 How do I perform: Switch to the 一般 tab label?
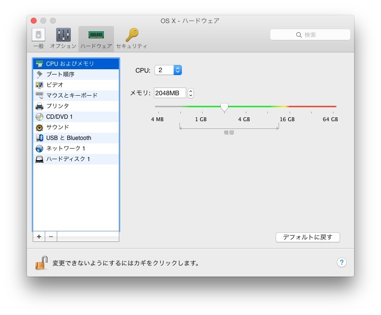tap(38, 46)
